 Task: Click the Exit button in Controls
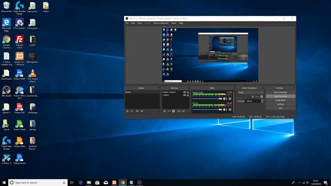[280, 108]
